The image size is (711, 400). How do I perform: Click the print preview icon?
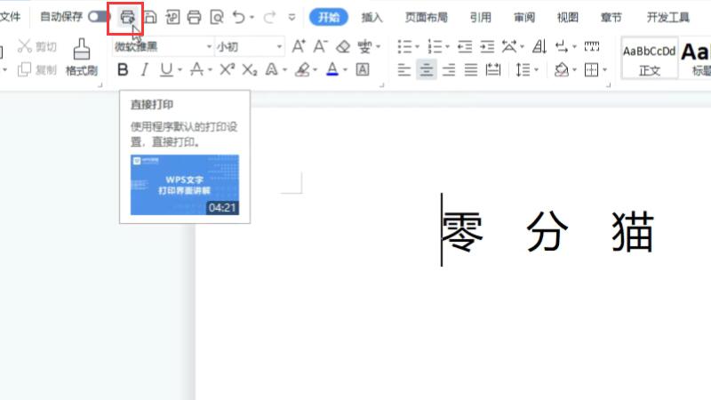[216, 17]
